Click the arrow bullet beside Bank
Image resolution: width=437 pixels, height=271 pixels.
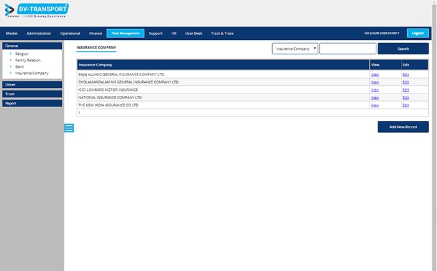[x=11, y=66]
